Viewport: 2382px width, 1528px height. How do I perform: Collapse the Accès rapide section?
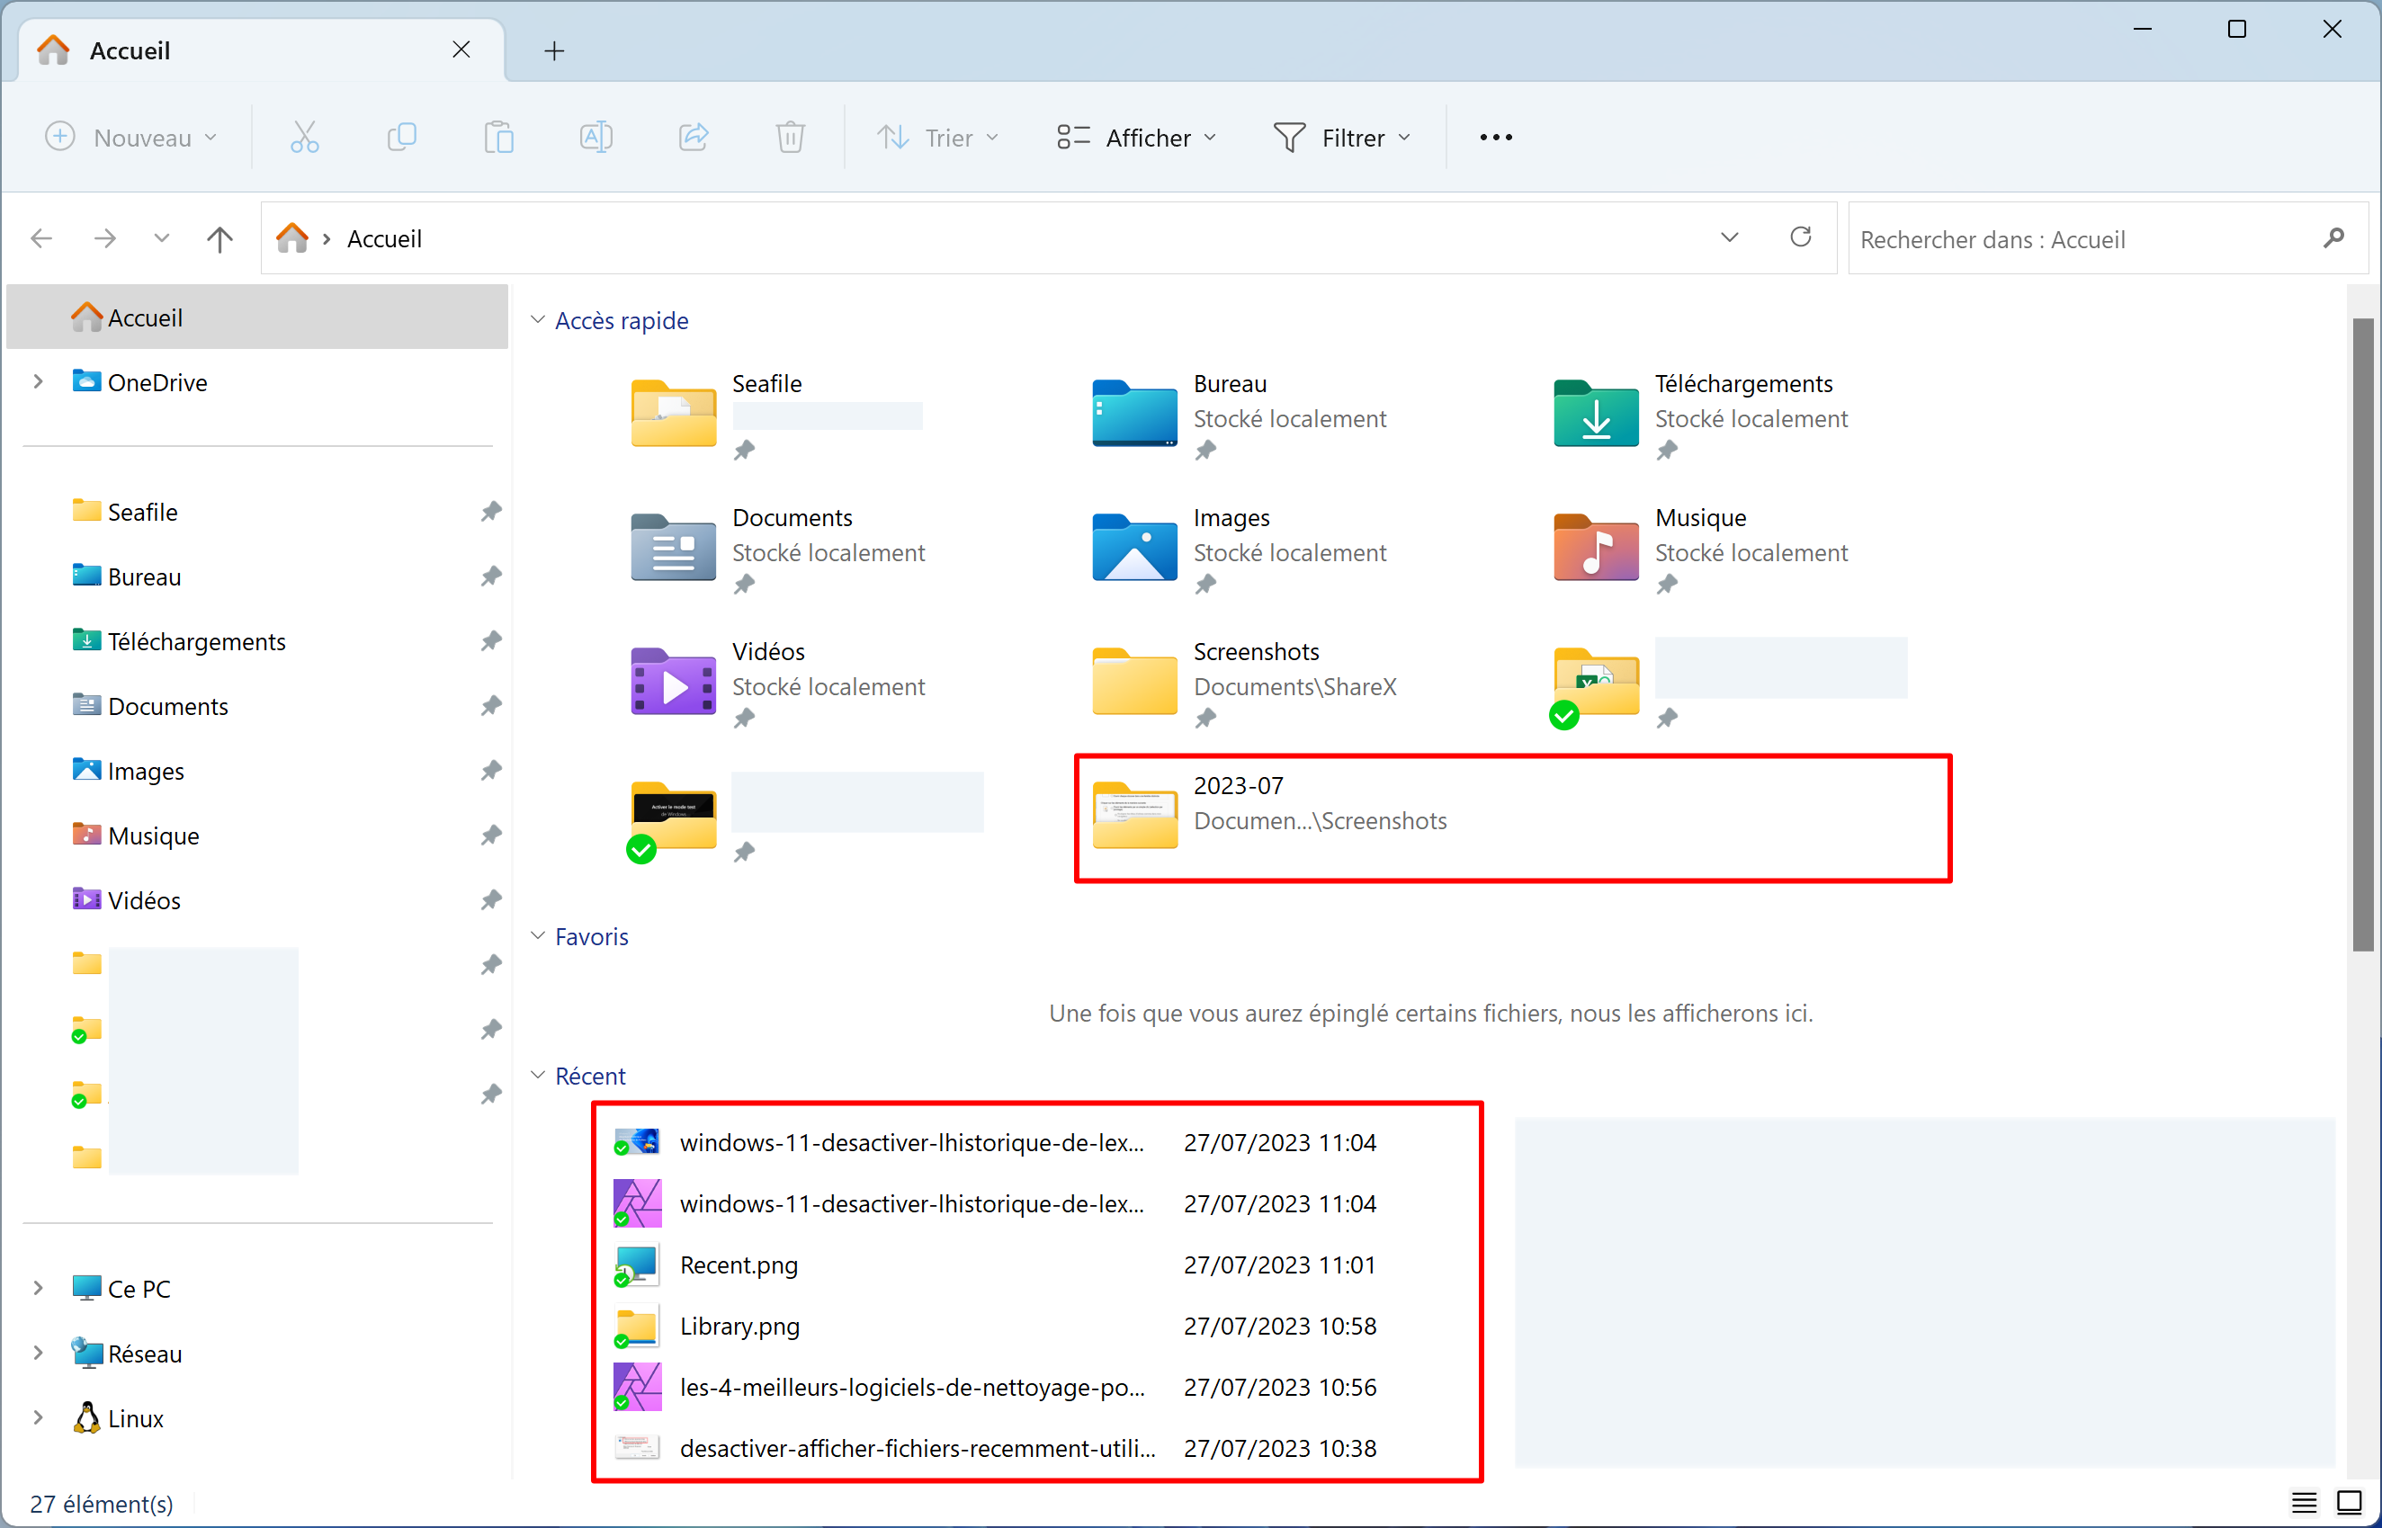pyautogui.click(x=537, y=319)
